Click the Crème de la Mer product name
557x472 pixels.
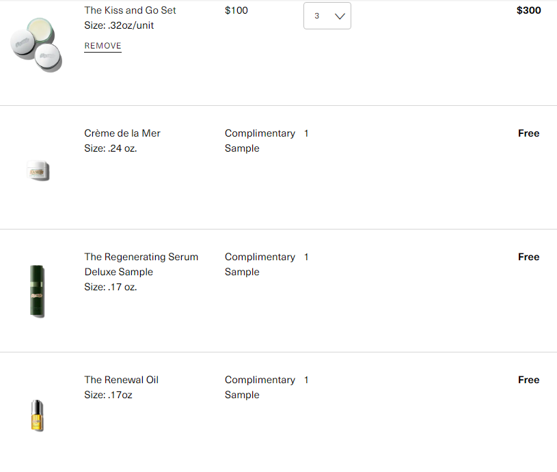pos(122,133)
